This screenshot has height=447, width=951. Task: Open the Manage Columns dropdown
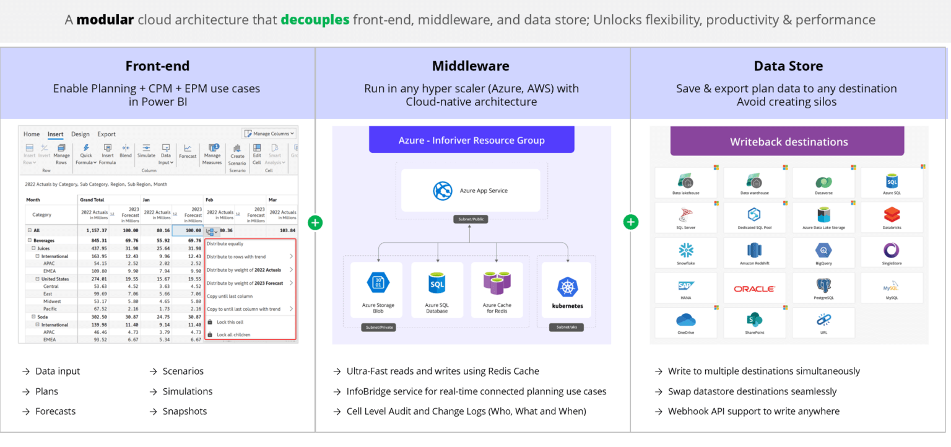pos(269,134)
